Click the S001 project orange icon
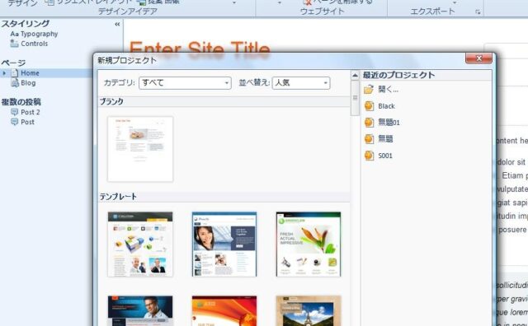The image size is (528, 326). (x=369, y=156)
